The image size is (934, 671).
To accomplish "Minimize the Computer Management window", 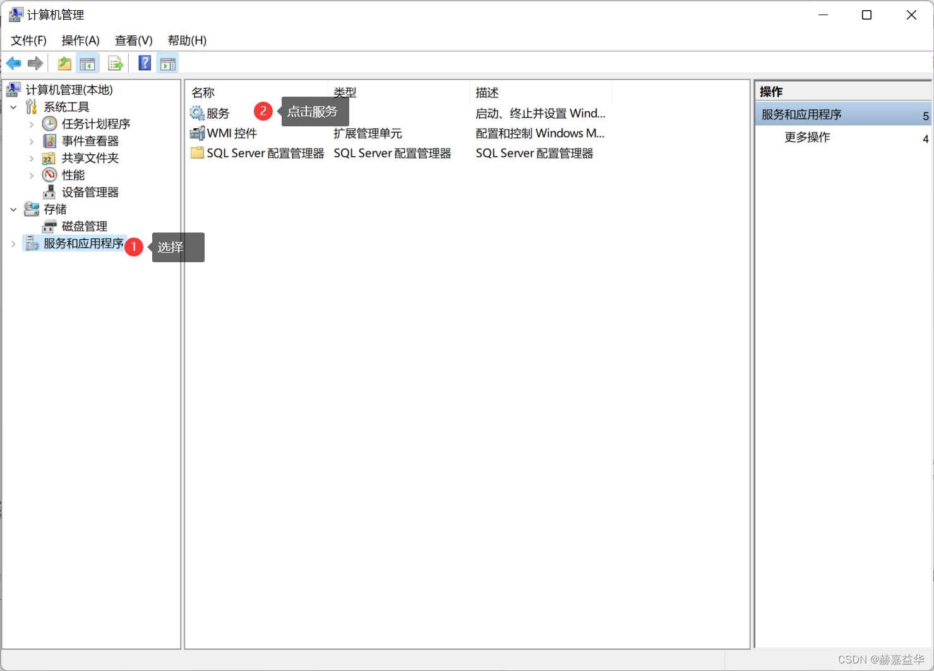I will pyautogui.click(x=823, y=15).
